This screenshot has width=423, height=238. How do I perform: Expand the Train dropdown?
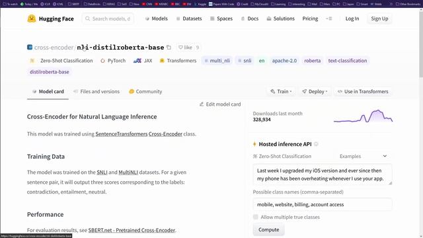coord(281,91)
